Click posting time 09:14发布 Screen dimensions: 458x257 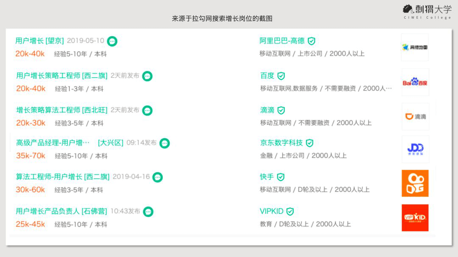(x=142, y=143)
